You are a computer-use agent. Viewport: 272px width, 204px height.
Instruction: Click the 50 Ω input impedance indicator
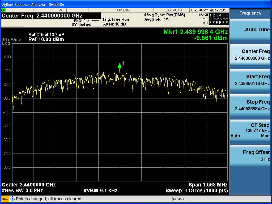point(50,10)
